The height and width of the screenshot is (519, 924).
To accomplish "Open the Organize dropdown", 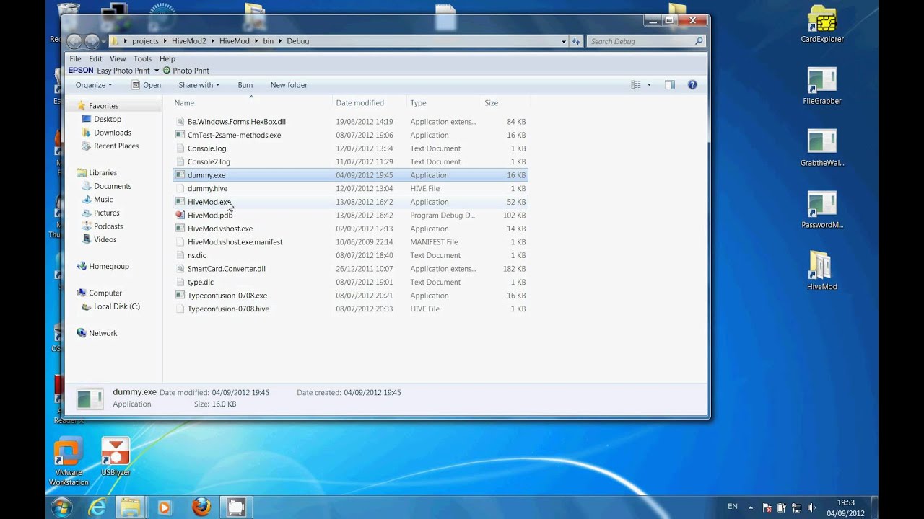I will [94, 85].
